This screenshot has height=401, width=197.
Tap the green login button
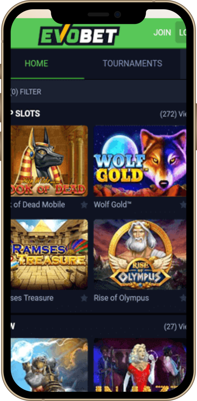(181, 32)
